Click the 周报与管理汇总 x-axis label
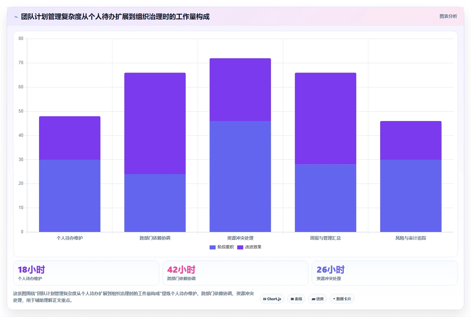The height and width of the screenshot is (317, 471). click(x=326, y=238)
